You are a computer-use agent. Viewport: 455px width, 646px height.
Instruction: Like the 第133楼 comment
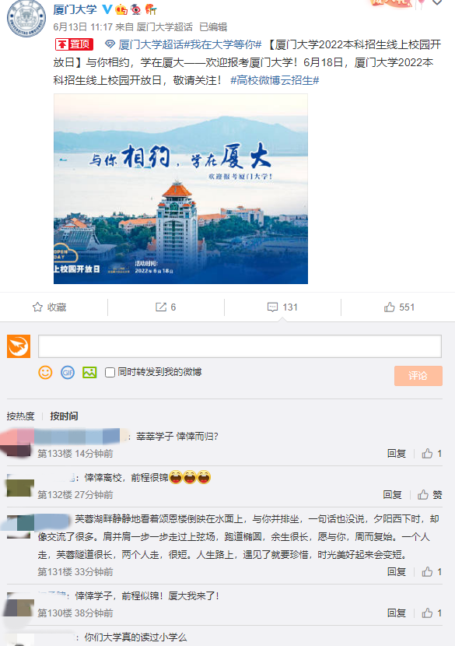point(427,454)
